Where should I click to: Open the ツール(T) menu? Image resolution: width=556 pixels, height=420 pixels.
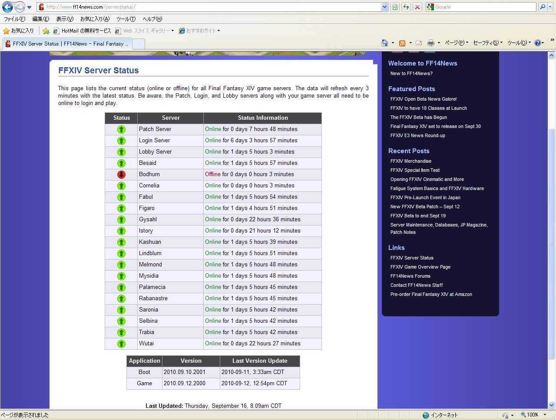(x=126, y=19)
